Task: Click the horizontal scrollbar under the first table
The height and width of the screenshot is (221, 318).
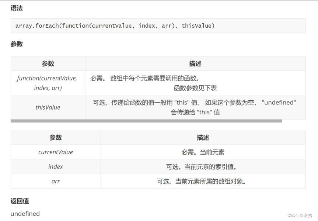Action: point(146,121)
